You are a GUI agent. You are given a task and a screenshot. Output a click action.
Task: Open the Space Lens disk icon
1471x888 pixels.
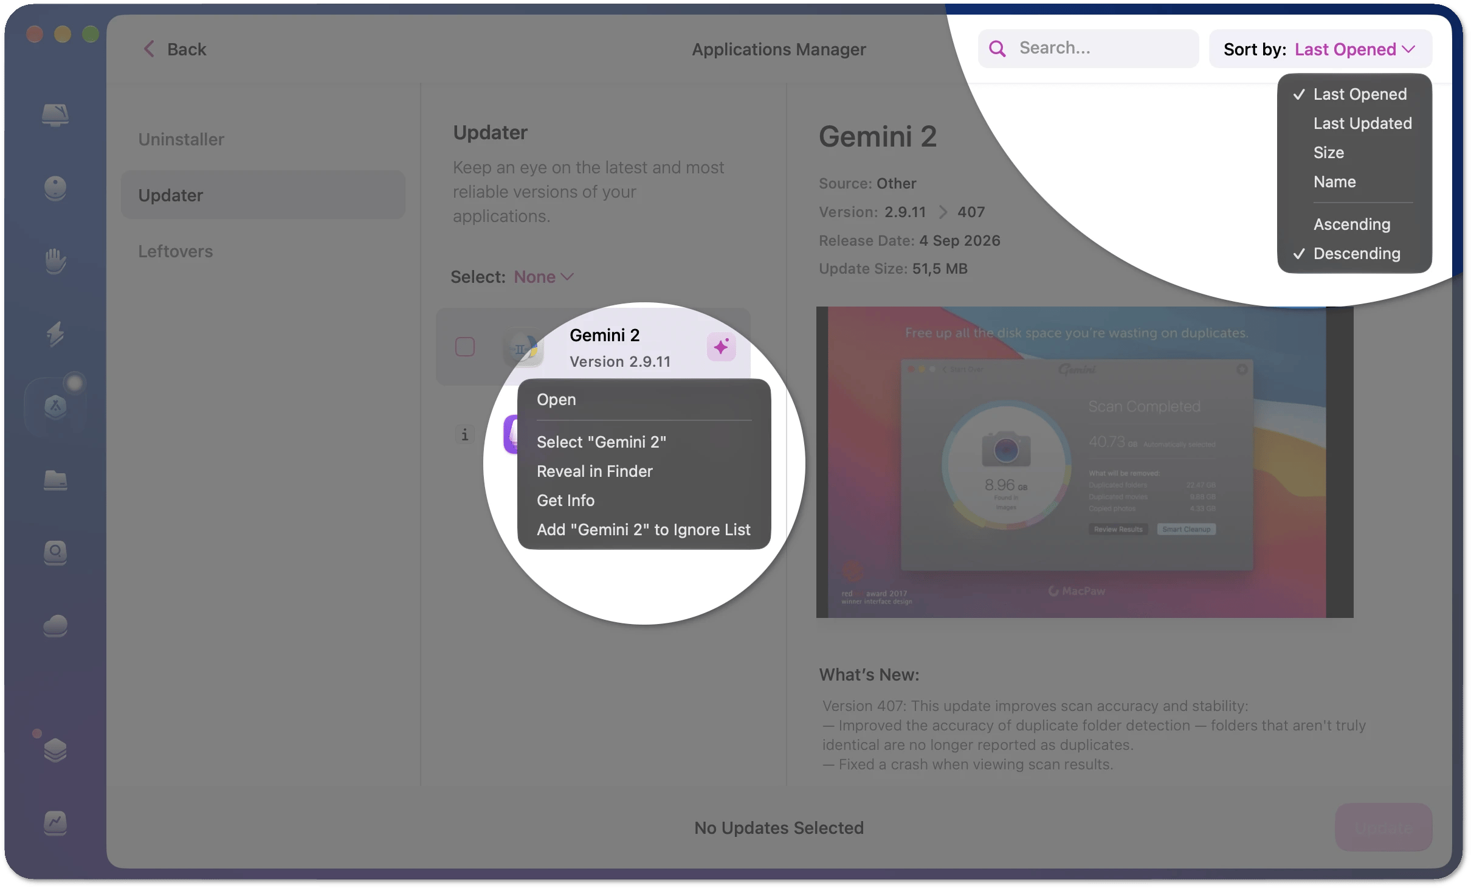click(x=55, y=553)
